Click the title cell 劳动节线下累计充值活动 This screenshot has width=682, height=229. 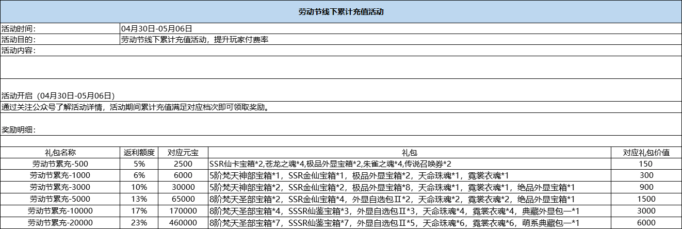coord(340,11)
